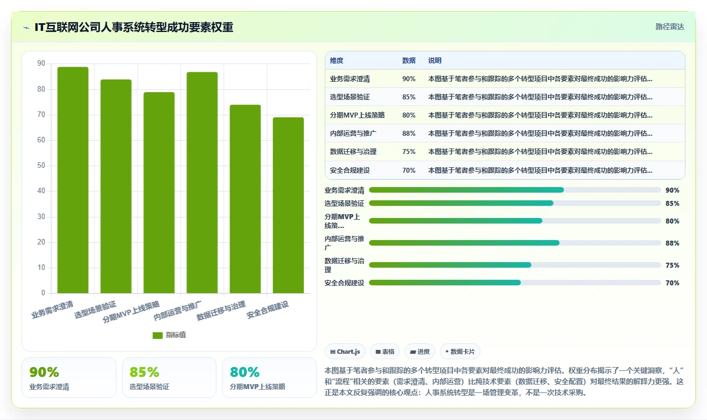Click the 88% value in table
The width and height of the screenshot is (707, 420).
[x=409, y=134]
